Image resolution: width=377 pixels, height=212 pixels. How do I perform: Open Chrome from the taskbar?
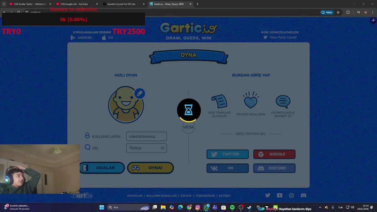tap(189, 208)
